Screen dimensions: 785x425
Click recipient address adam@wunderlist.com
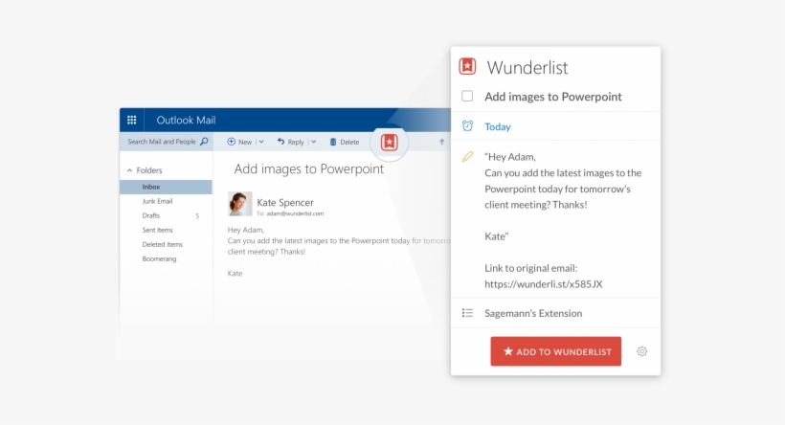tap(295, 213)
